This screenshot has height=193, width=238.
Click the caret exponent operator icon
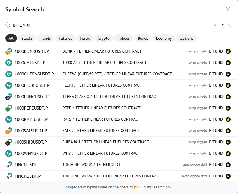point(223,25)
